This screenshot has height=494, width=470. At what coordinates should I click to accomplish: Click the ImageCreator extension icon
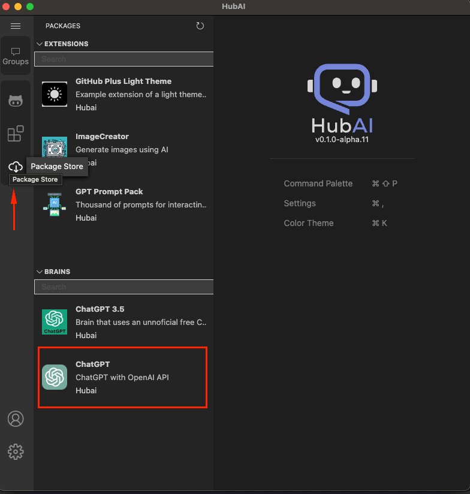tap(55, 146)
